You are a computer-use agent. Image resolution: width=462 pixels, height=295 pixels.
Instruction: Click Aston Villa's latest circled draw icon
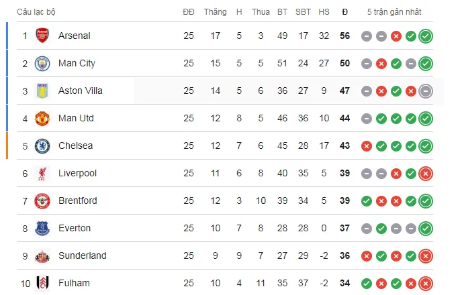[x=425, y=91]
